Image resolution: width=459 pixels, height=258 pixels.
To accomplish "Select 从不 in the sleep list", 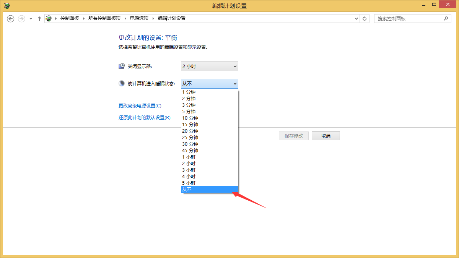I will pyautogui.click(x=209, y=190).
